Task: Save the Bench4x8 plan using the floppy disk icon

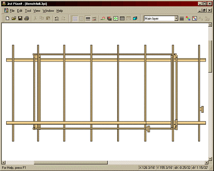Action: point(20,18)
